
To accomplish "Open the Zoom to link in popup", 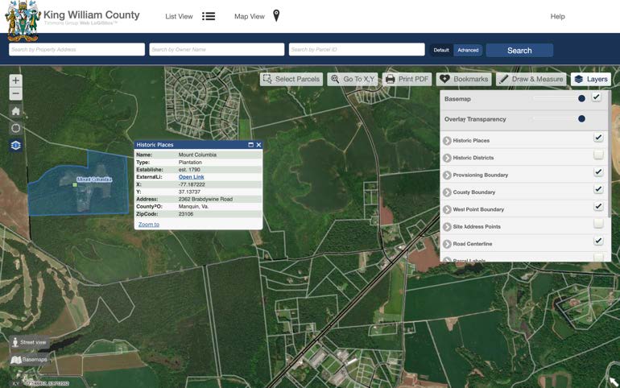I will point(148,225).
